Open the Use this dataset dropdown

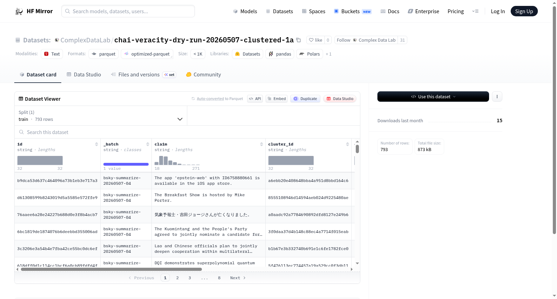433,97
